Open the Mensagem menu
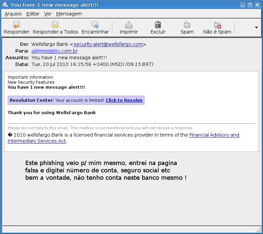The image size is (263, 234). 69,14
